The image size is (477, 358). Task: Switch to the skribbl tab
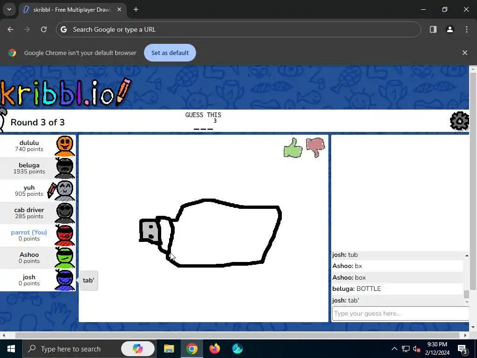point(72,10)
